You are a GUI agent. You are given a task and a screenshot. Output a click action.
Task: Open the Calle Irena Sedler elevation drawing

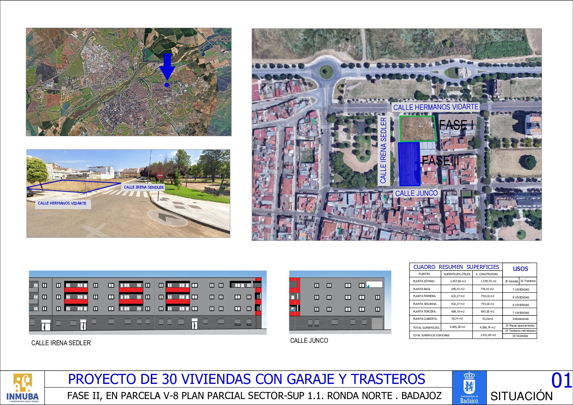pyautogui.click(x=148, y=302)
